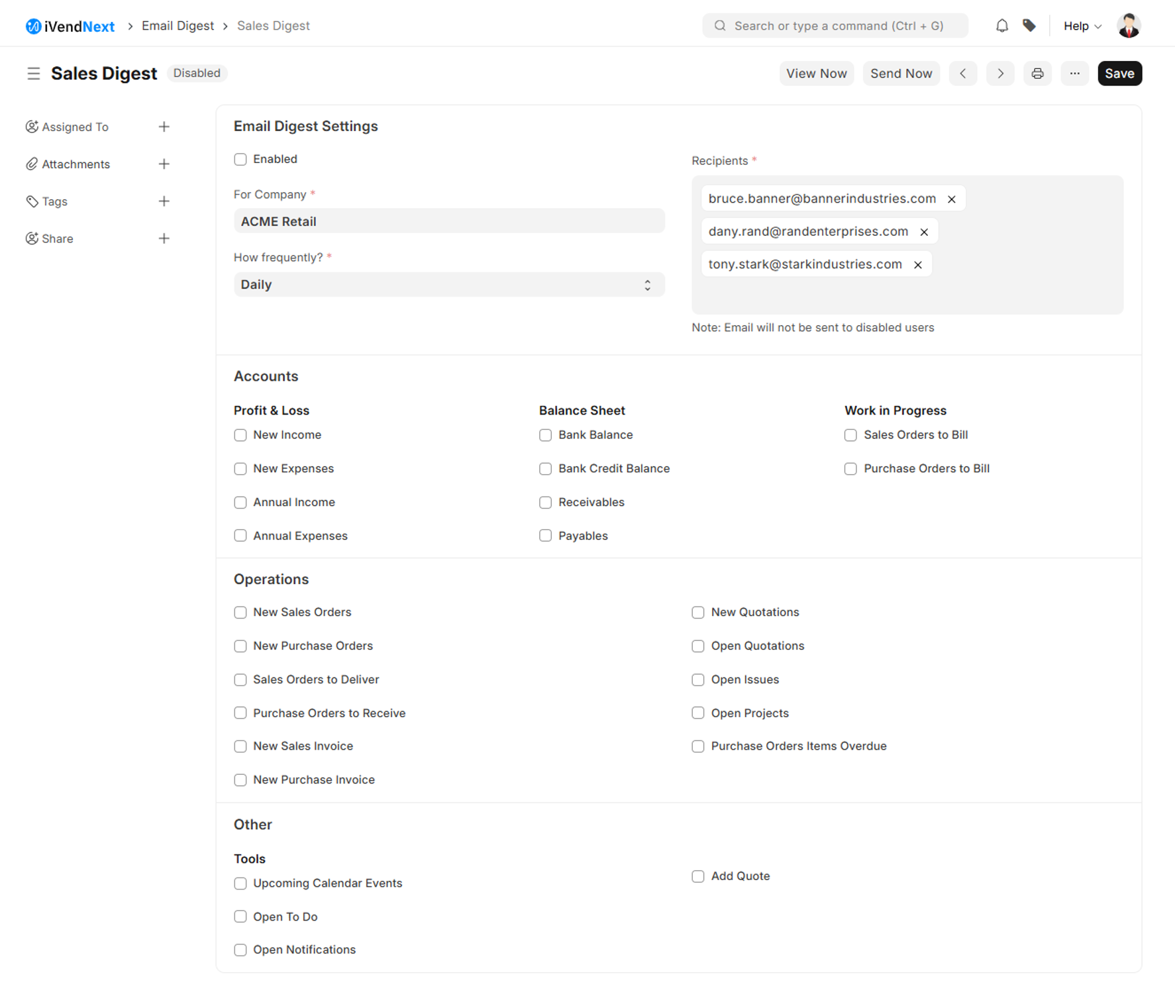
Task: Click plus icon beside Assigned To
Action: click(x=164, y=127)
